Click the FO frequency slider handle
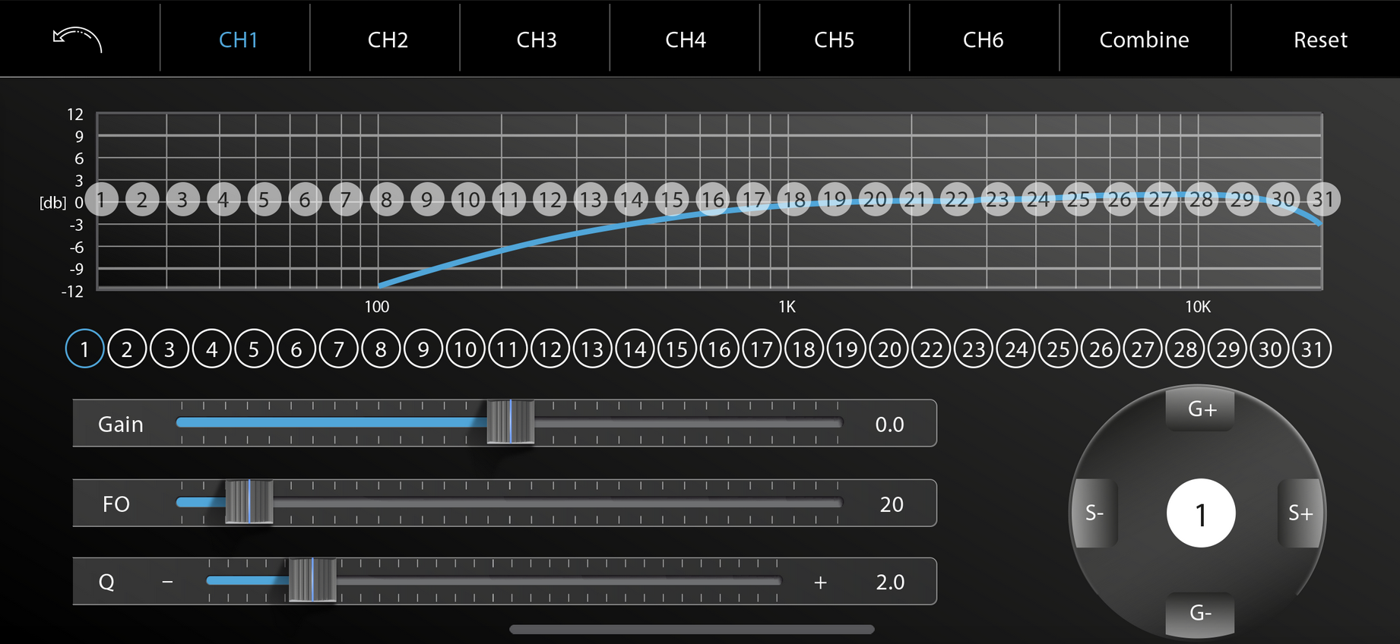Screen dimensions: 1400x644 click(249, 502)
